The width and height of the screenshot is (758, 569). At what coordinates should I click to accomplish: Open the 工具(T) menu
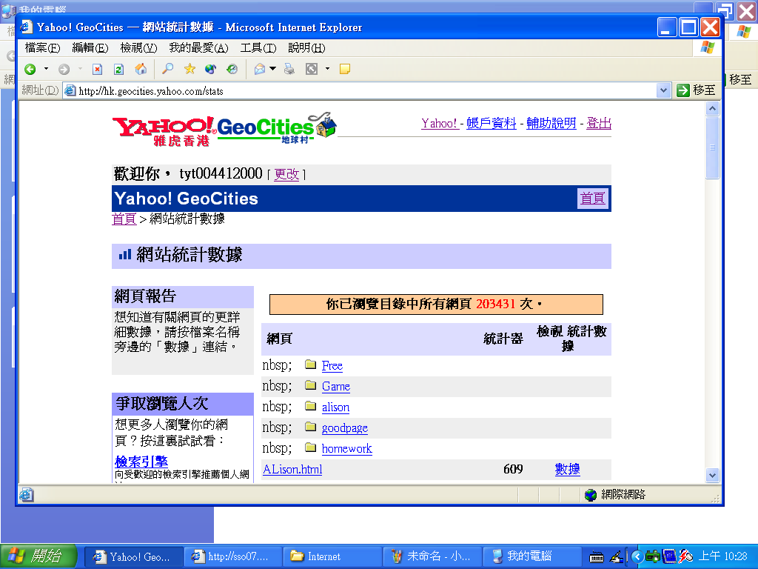tap(258, 48)
